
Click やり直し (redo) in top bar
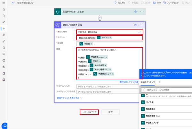[133, 3]
